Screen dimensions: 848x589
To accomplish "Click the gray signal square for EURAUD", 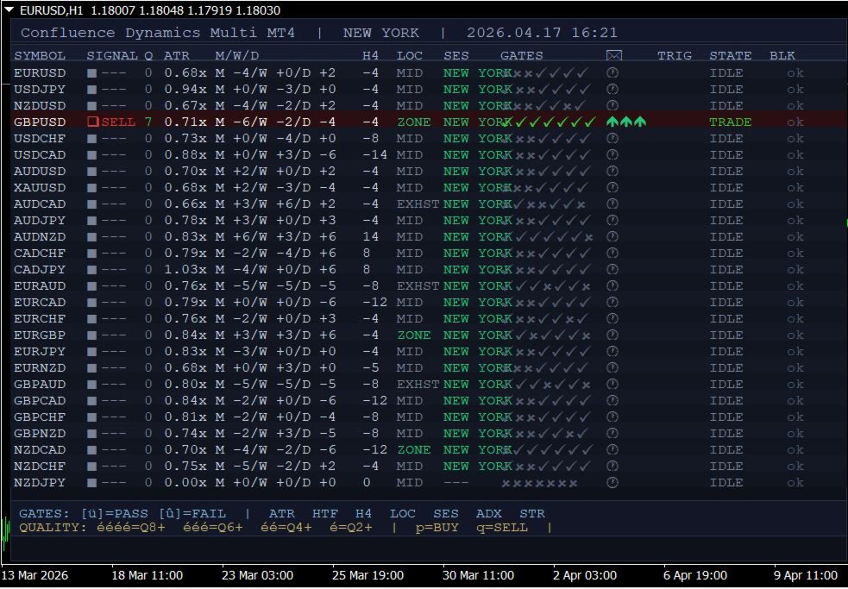I will tap(92, 286).
